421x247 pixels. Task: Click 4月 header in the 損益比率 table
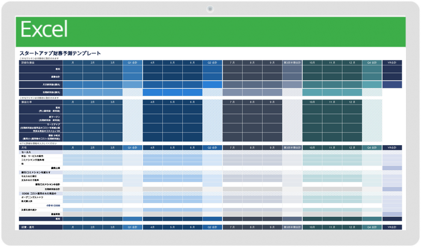pos(153,102)
